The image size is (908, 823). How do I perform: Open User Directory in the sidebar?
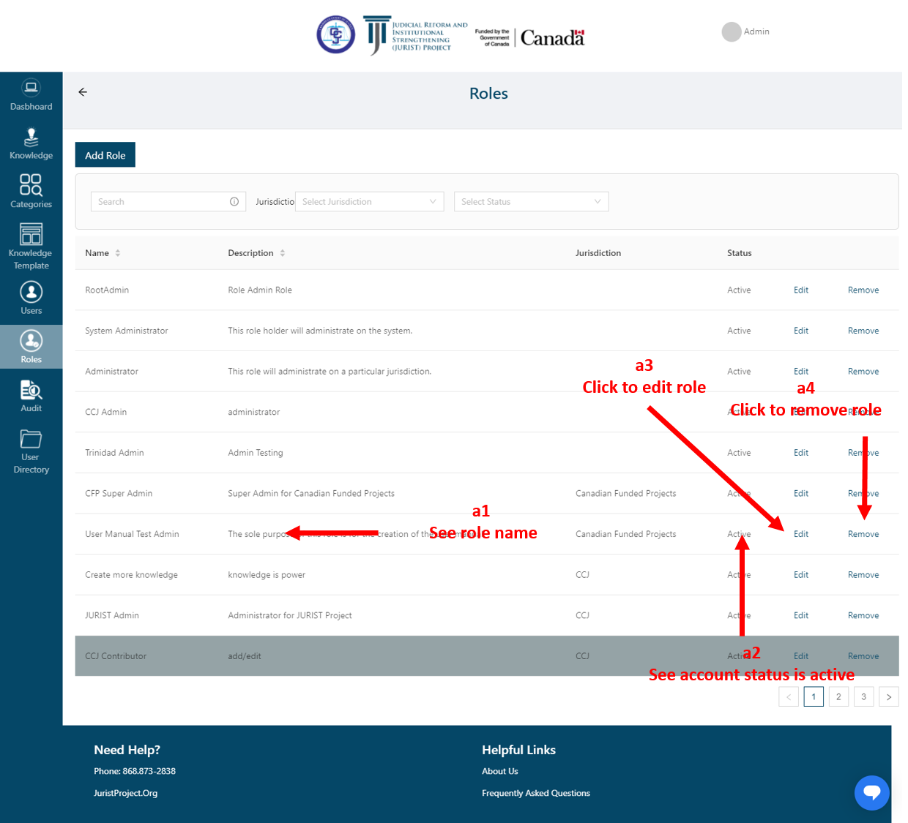31,451
